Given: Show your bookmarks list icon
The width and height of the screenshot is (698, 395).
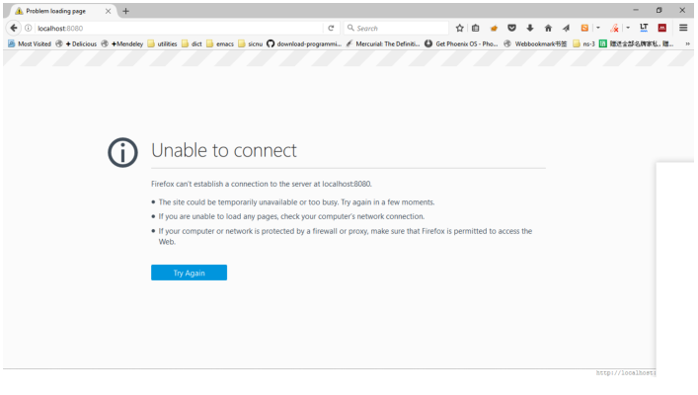Looking at the screenshot, I should (476, 28).
